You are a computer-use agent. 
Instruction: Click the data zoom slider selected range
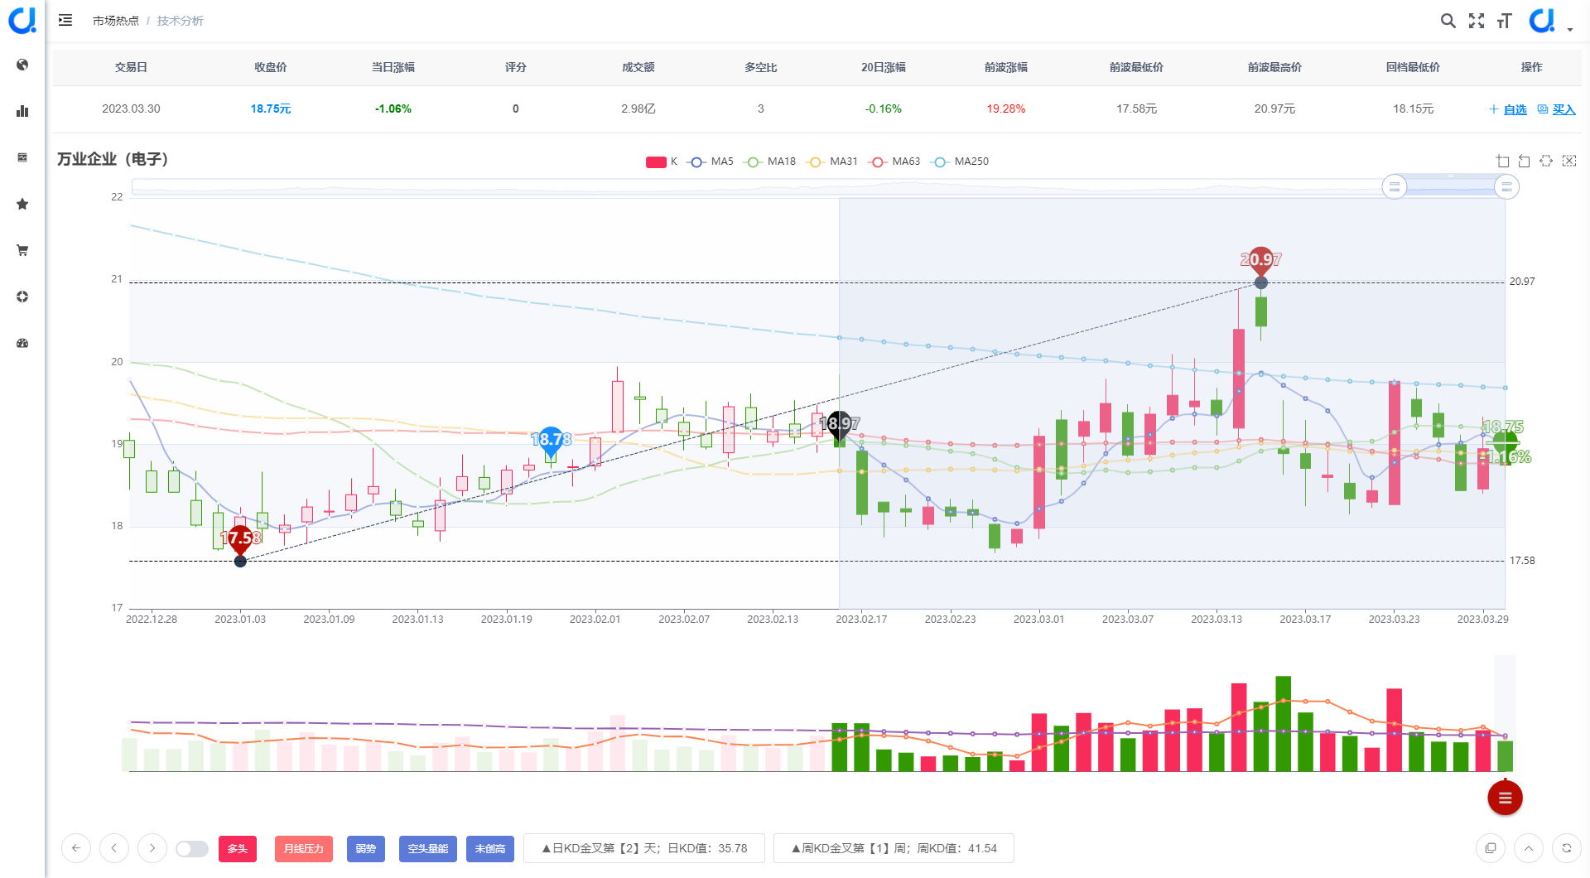(x=1450, y=187)
